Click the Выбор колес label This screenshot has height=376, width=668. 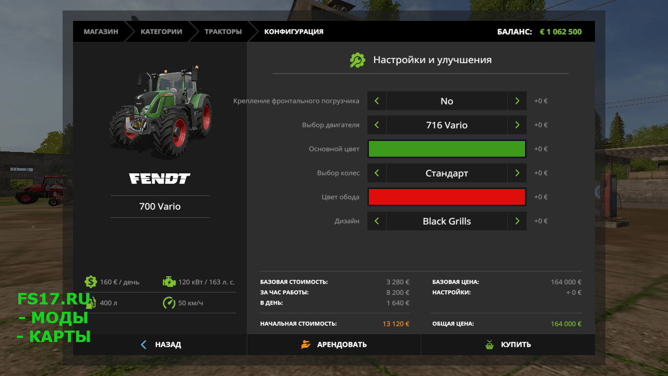click(338, 173)
